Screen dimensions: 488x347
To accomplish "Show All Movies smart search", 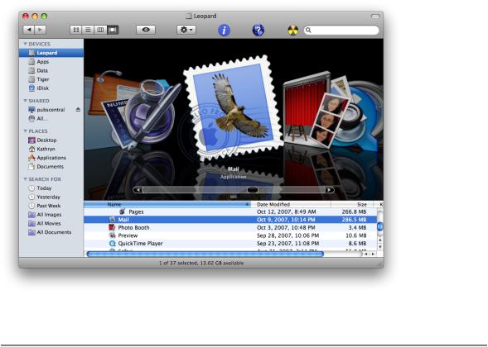I will pyautogui.click(x=51, y=223).
